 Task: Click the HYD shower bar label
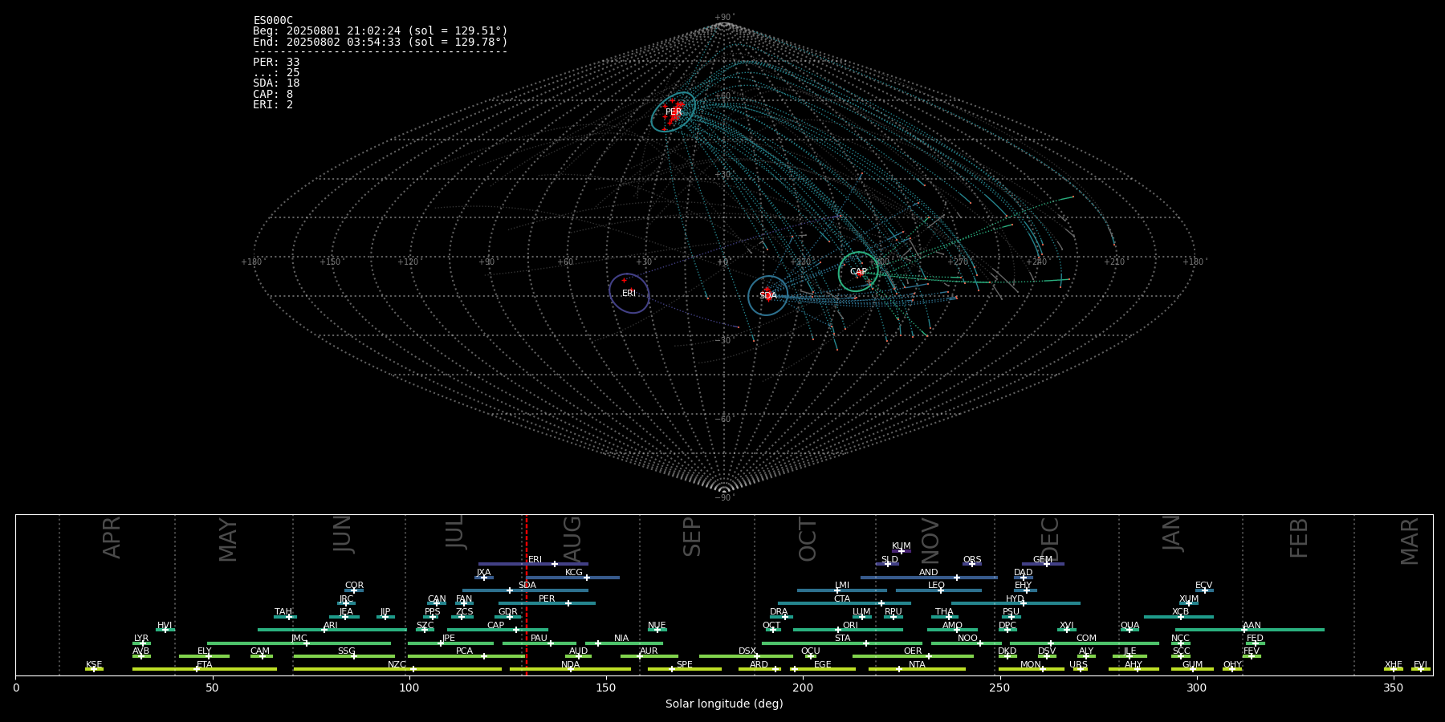point(1015,599)
